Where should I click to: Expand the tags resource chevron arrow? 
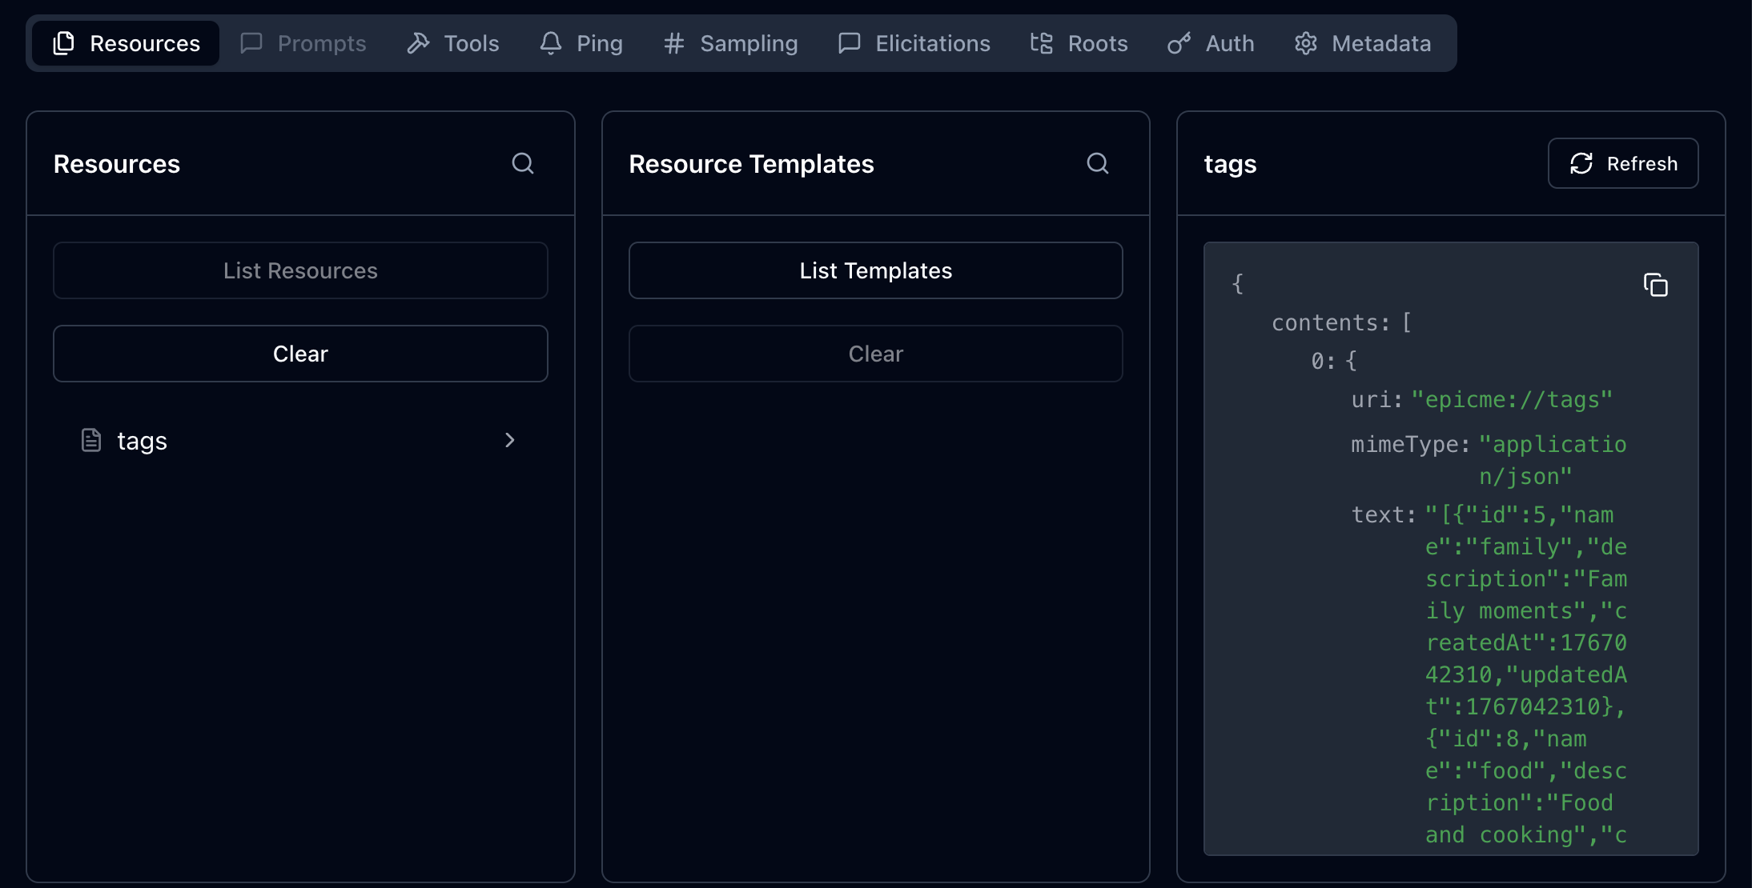[509, 440]
